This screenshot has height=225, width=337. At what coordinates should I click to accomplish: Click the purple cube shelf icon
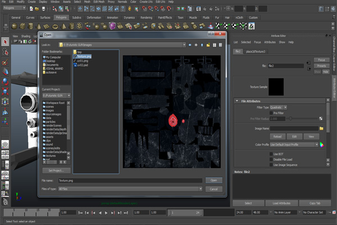tap(112, 26)
